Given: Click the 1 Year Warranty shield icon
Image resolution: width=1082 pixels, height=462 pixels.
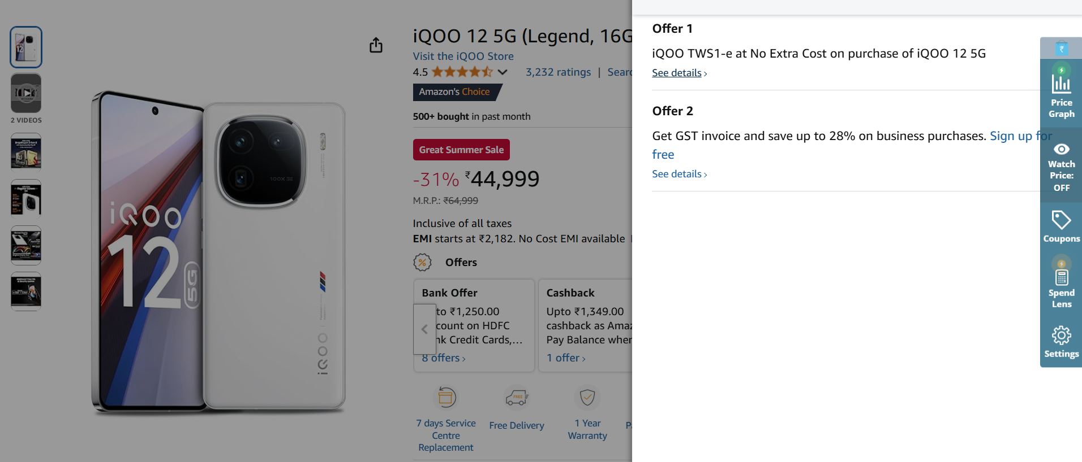Looking at the screenshot, I should [587, 398].
